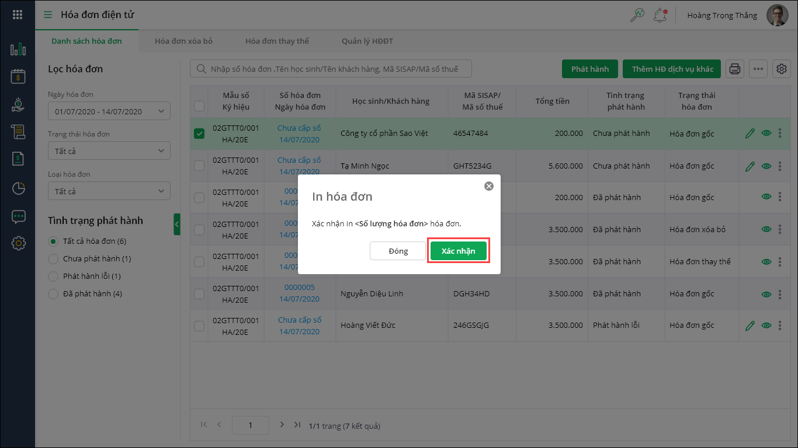The width and height of the screenshot is (798, 448).
Task: Open the bar chart dashboard sidebar icon
Action: [x=18, y=49]
